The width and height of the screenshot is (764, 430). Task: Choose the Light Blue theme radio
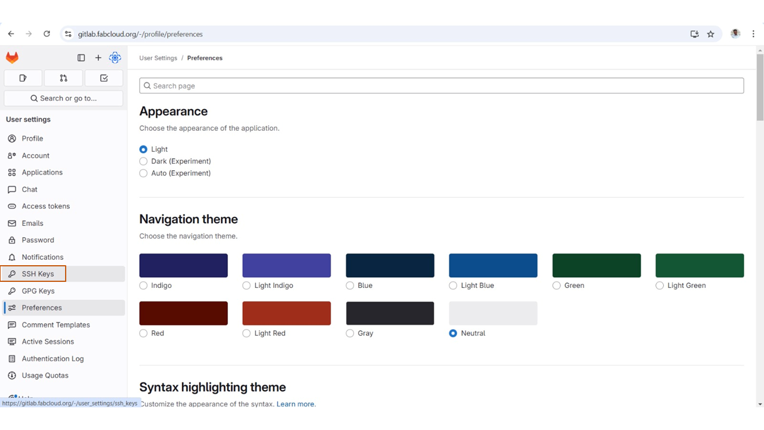[453, 285]
